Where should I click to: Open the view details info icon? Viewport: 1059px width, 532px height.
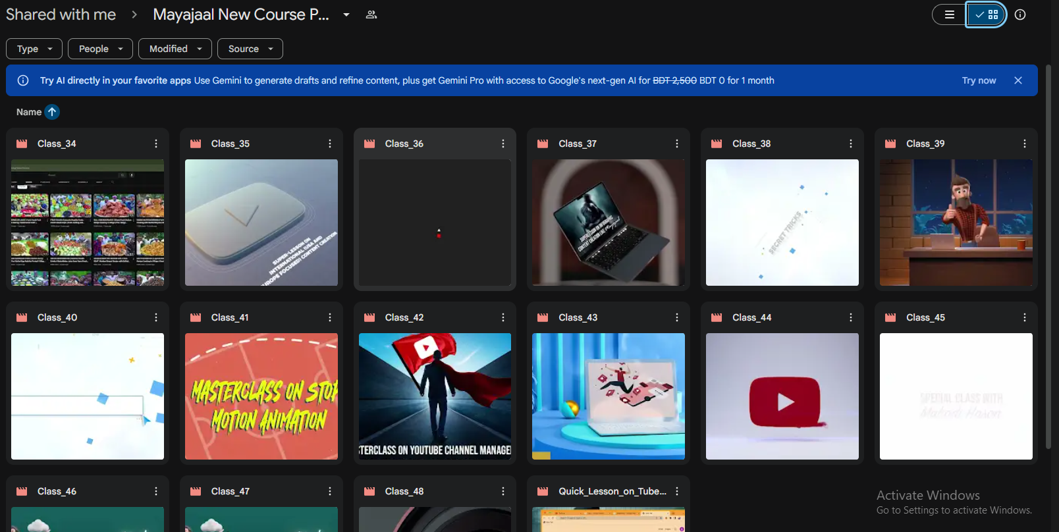click(x=1020, y=14)
